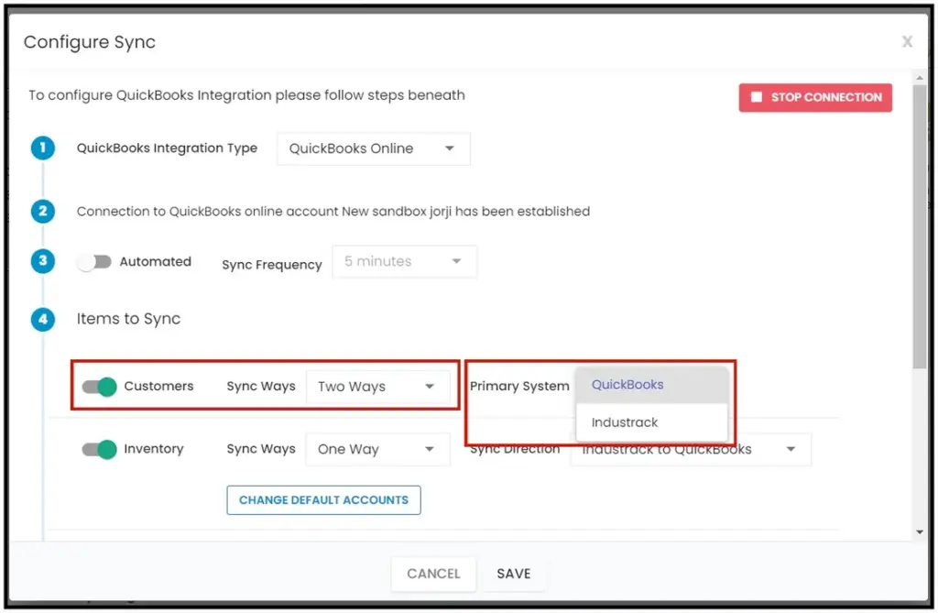Screen dimensions: 938x613
Task: Click the scrollbar up arrow
Action: coord(920,78)
